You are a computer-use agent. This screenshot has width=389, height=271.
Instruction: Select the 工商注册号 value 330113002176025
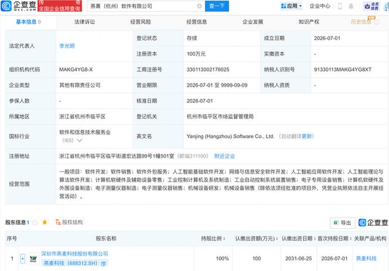coord(208,70)
